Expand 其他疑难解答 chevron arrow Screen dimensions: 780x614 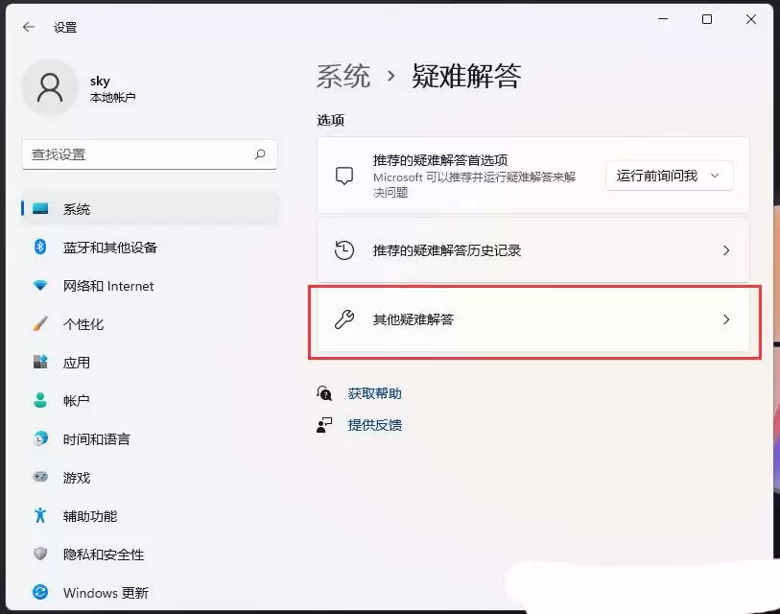pos(726,319)
